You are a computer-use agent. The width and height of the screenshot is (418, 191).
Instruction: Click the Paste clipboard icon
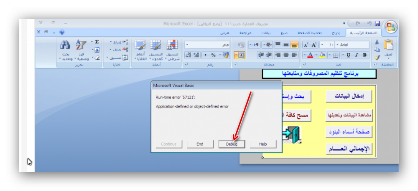coord(388,45)
